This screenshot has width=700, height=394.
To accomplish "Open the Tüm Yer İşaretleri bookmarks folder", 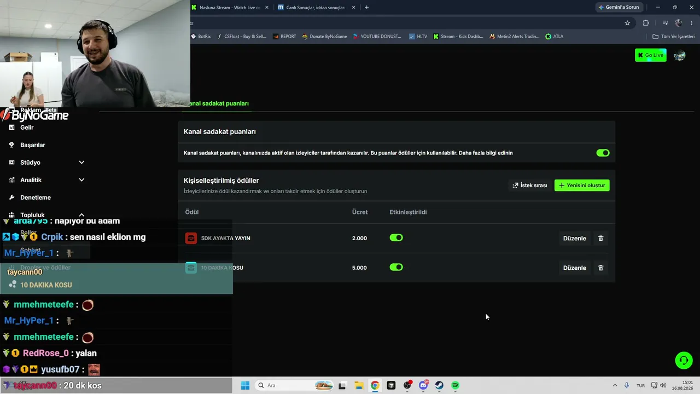I will (674, 37).
